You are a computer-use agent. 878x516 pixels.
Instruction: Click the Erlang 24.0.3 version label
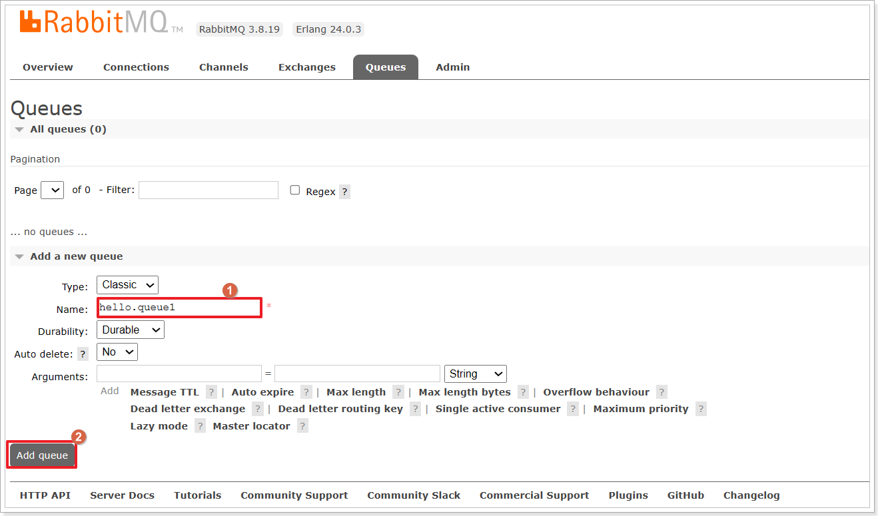pos(328,29)
